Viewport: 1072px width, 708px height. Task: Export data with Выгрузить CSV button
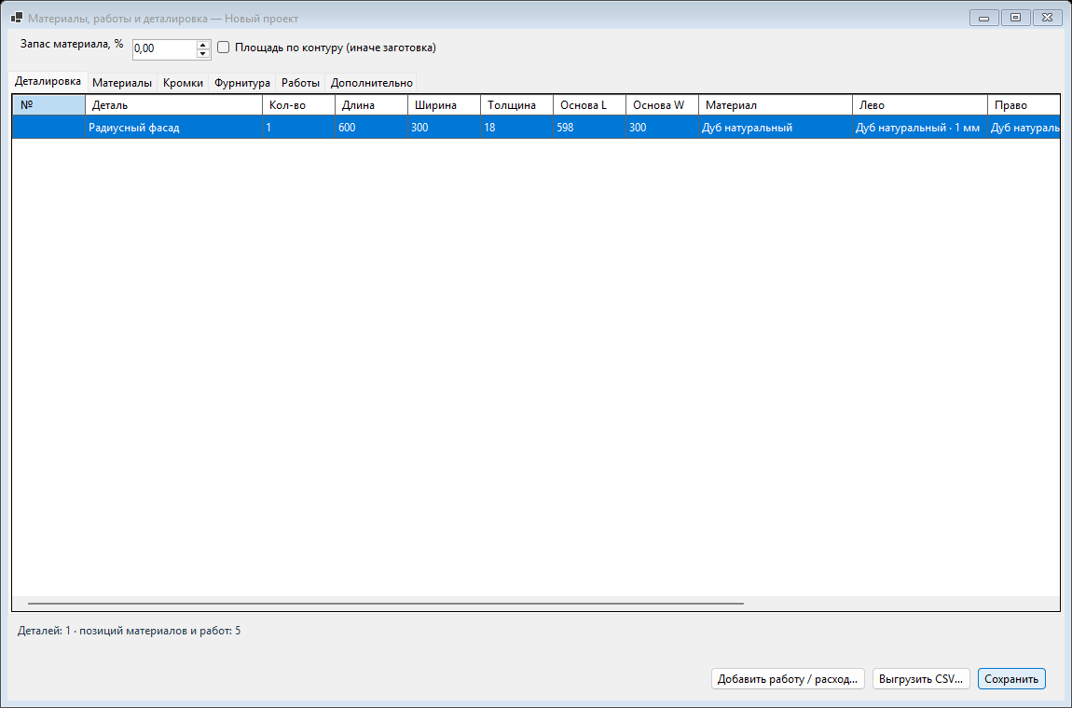pyautogui.click(x=921, y=678)
